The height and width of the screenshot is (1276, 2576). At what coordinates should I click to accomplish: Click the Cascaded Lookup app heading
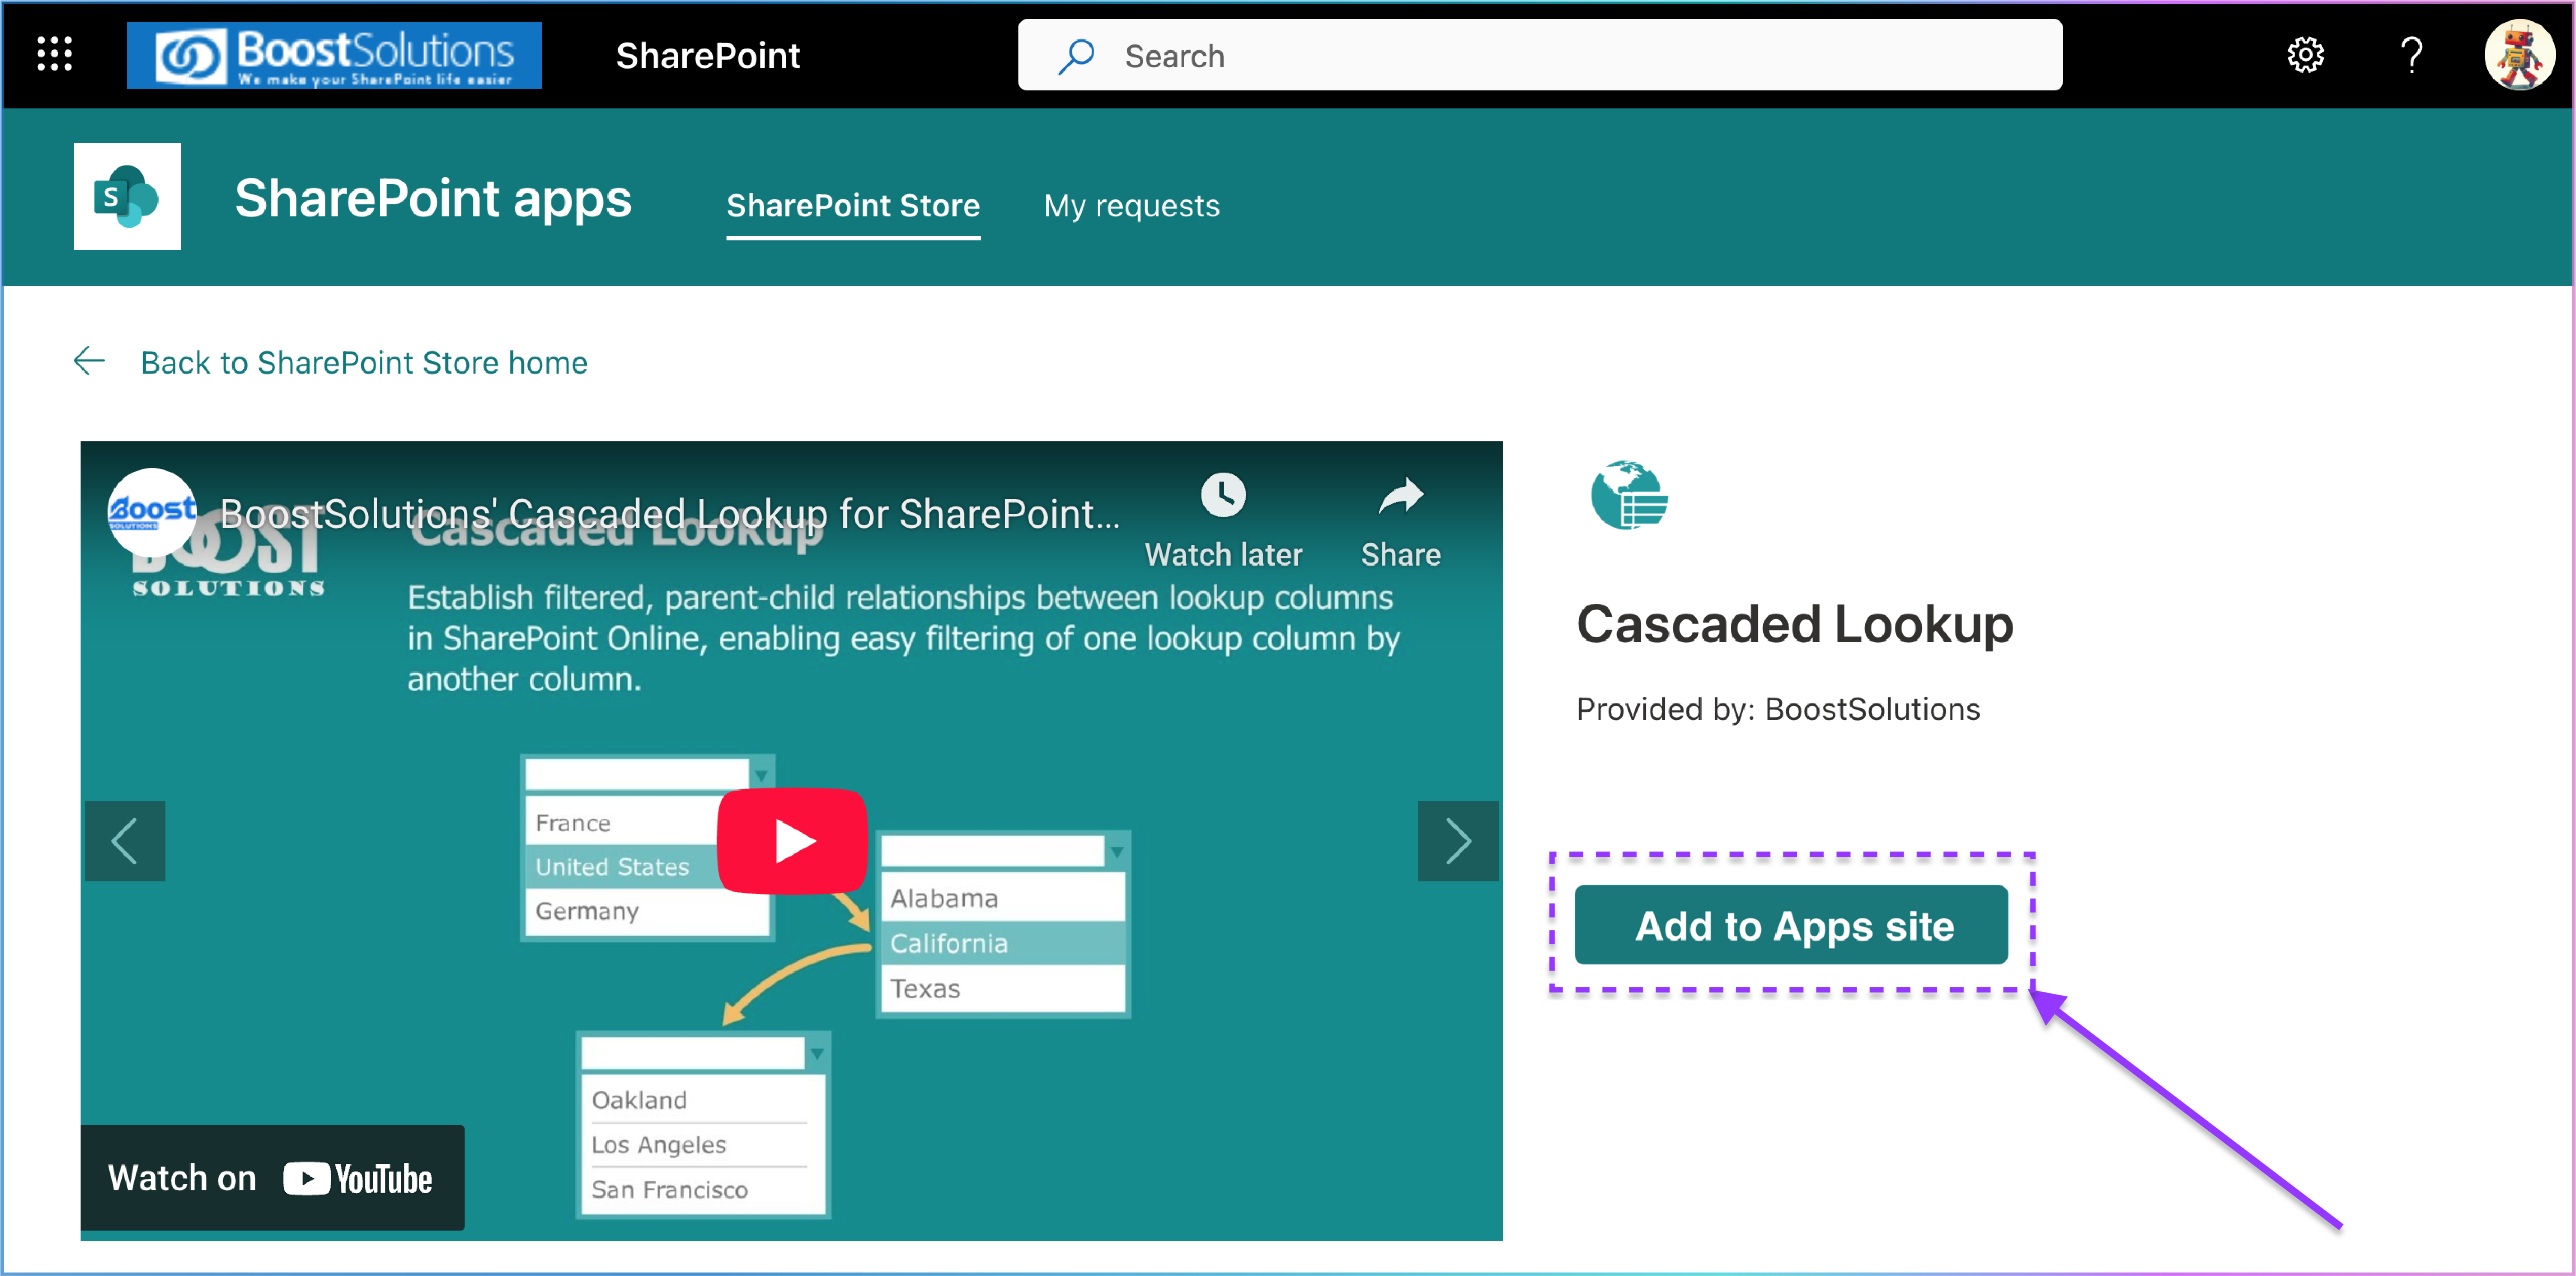point(1794,625)
